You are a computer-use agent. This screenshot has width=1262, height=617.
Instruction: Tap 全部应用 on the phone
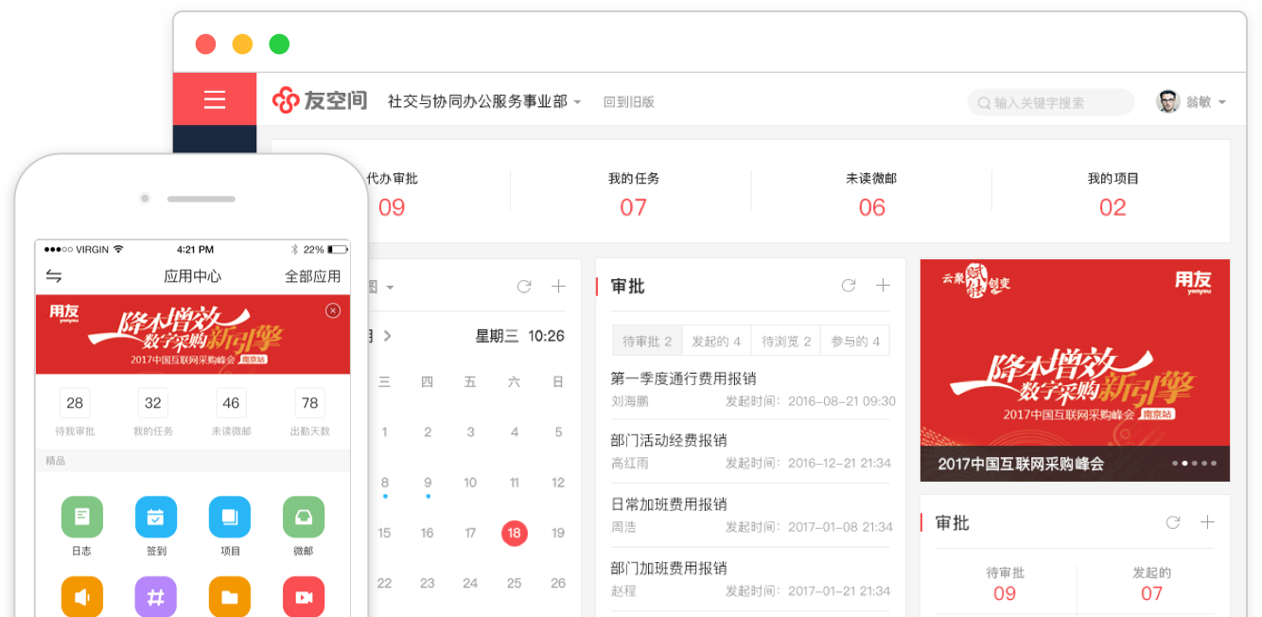point(312,276)
